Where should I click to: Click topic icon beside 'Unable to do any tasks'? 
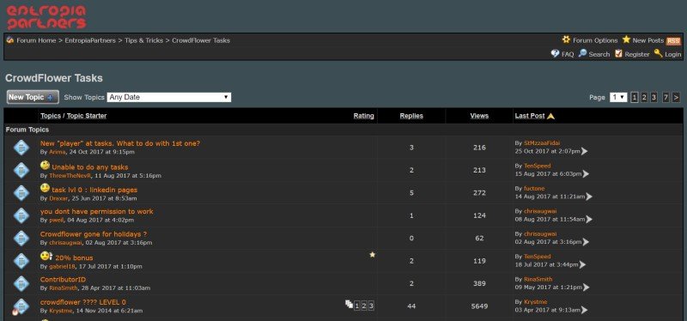coord(21,170)
